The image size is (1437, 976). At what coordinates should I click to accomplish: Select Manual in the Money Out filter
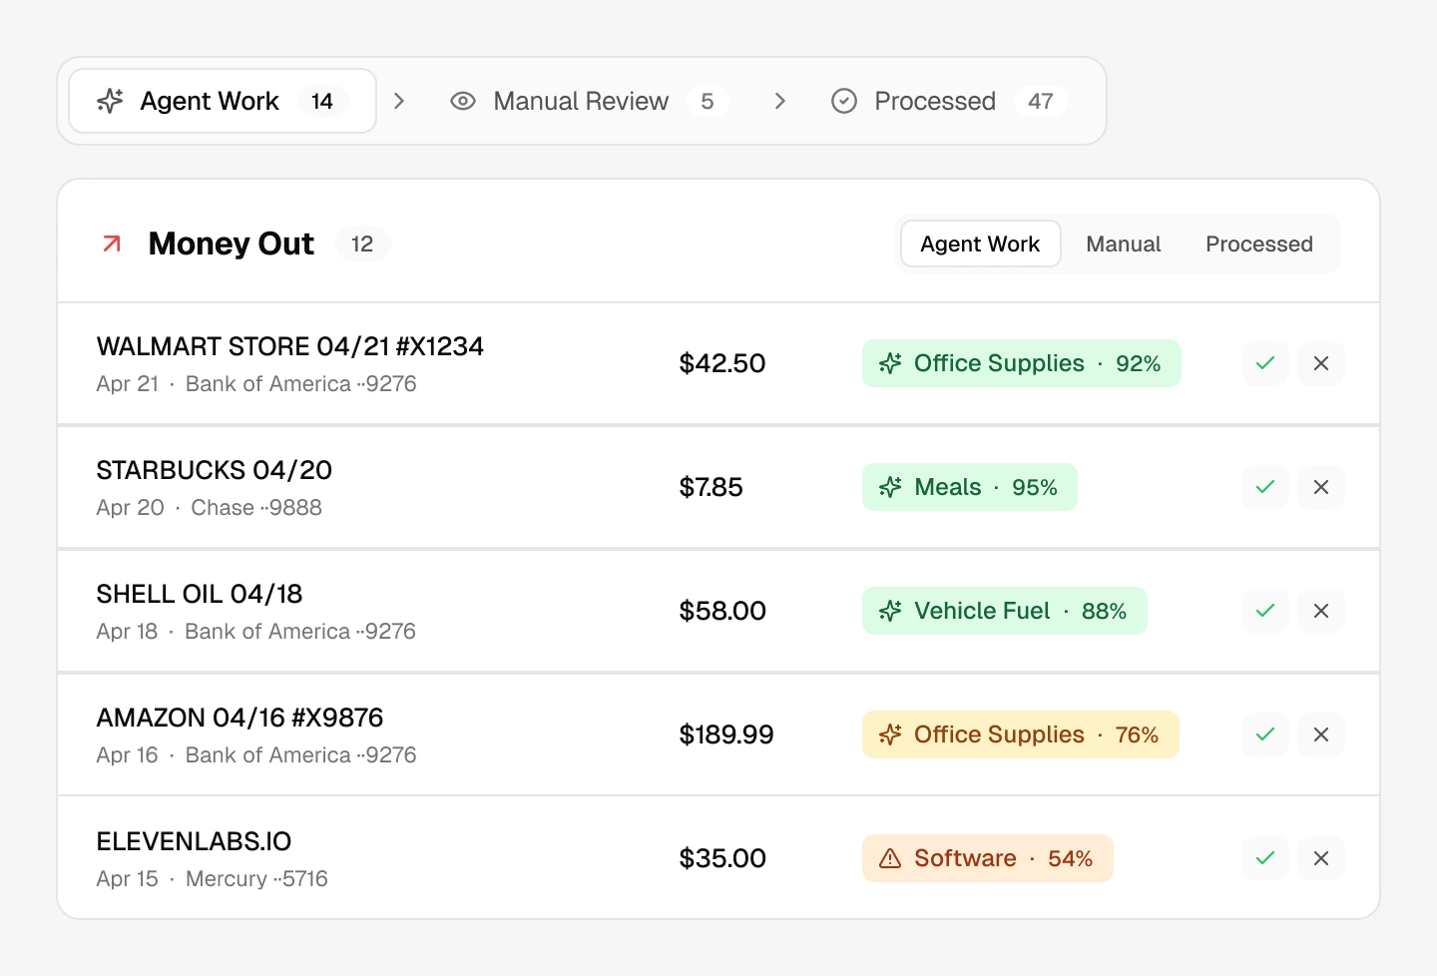[1123, 244]
